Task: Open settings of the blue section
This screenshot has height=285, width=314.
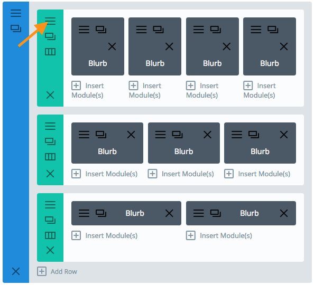Action: pos(16,13)
